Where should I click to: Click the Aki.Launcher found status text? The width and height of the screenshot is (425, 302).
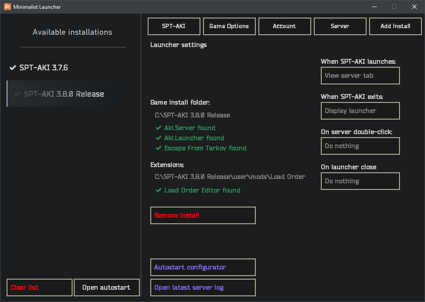tap(194, 138)
